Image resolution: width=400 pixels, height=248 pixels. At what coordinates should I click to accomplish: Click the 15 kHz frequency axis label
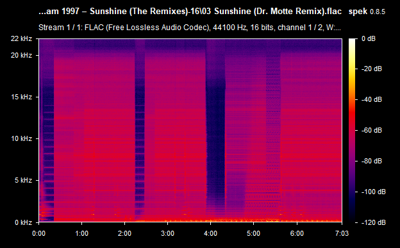(x=21, y=97)
